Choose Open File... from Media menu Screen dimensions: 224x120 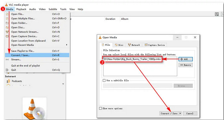click(37, 14)
